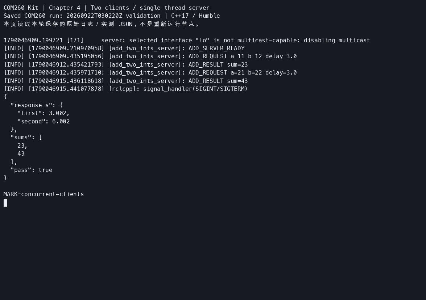Image resolution: width=426 pixels, height=300 pixels.
Task: Click the "second": 6.002 value
Action: (x=44, y=122)
